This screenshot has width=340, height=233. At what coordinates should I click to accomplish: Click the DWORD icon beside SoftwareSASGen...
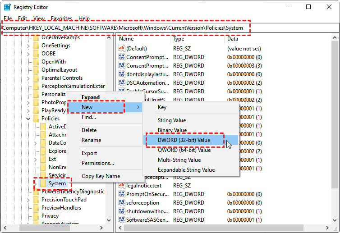(x=122, y=219)
